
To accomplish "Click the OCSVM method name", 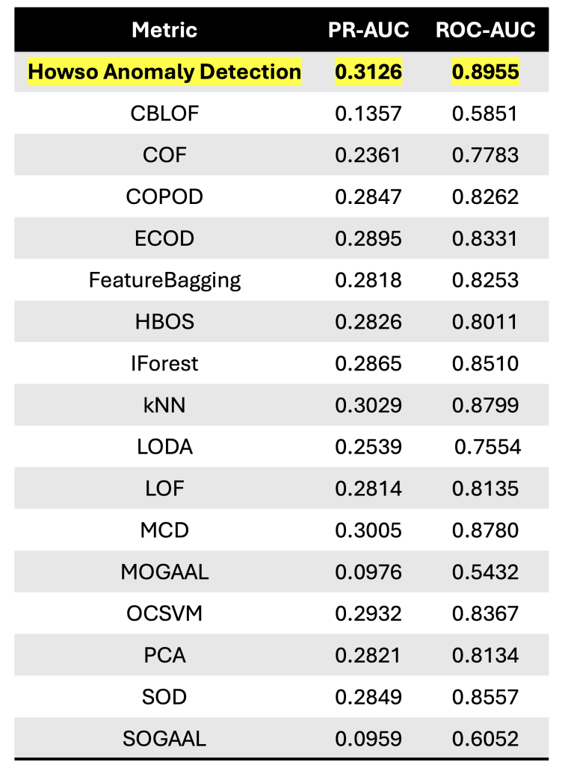I will click(164, 614).
